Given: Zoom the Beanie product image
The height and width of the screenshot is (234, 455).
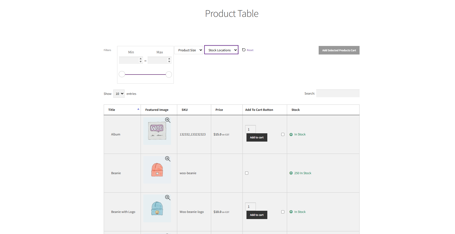Looking at the screenshot, I should [x=168, y=159].
